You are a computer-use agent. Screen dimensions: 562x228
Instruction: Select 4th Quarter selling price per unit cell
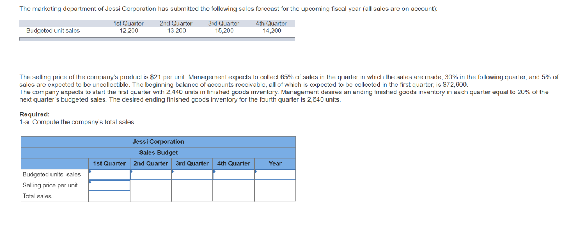tap(234, 185)
